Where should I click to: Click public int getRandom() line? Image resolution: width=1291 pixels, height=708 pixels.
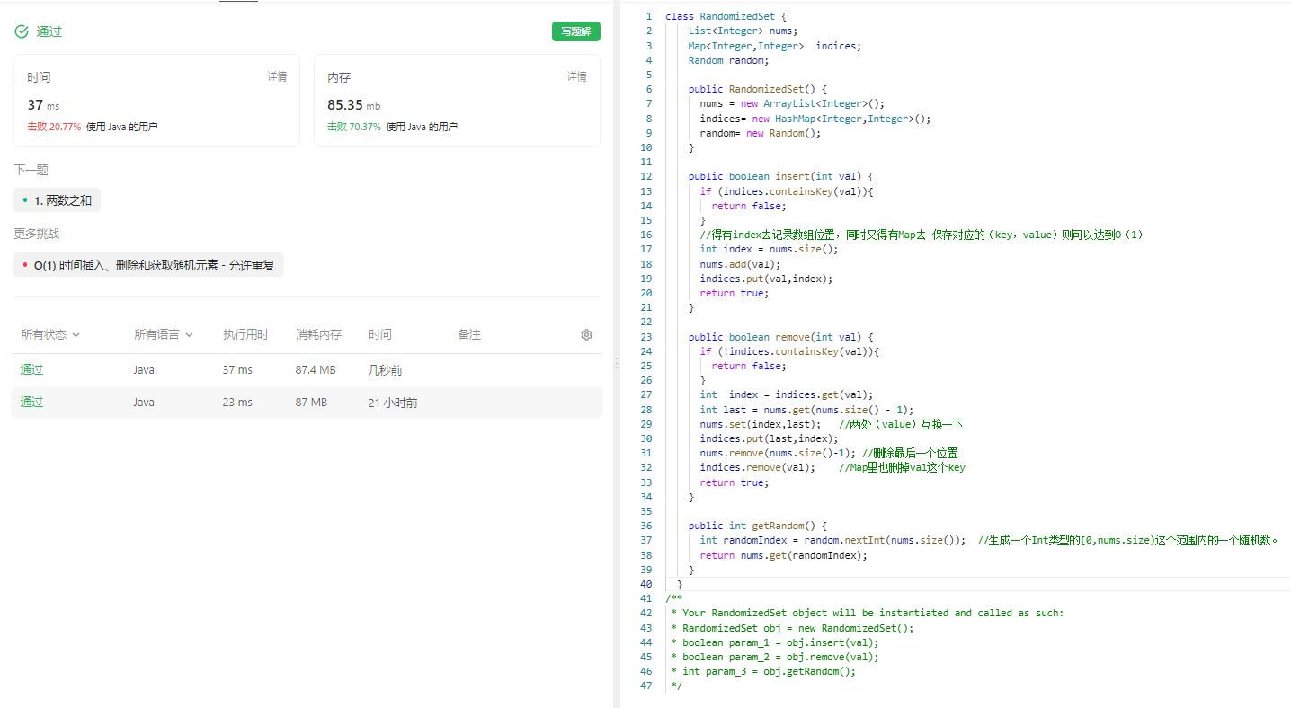757,526
